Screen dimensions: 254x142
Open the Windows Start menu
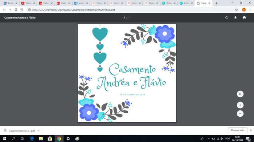pyautogui.click(x=4, y=139)
